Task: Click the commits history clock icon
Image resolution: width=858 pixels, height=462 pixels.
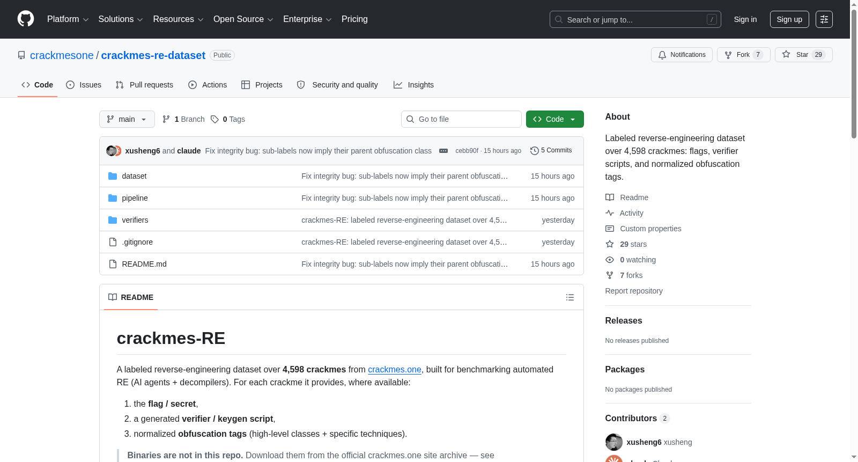Action: click(534, 151)
